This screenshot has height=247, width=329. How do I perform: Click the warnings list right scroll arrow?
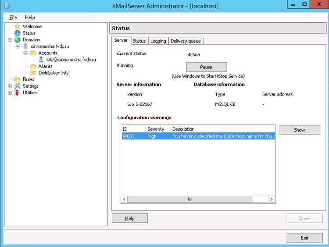pyautogui.click(x=272, y=199)
